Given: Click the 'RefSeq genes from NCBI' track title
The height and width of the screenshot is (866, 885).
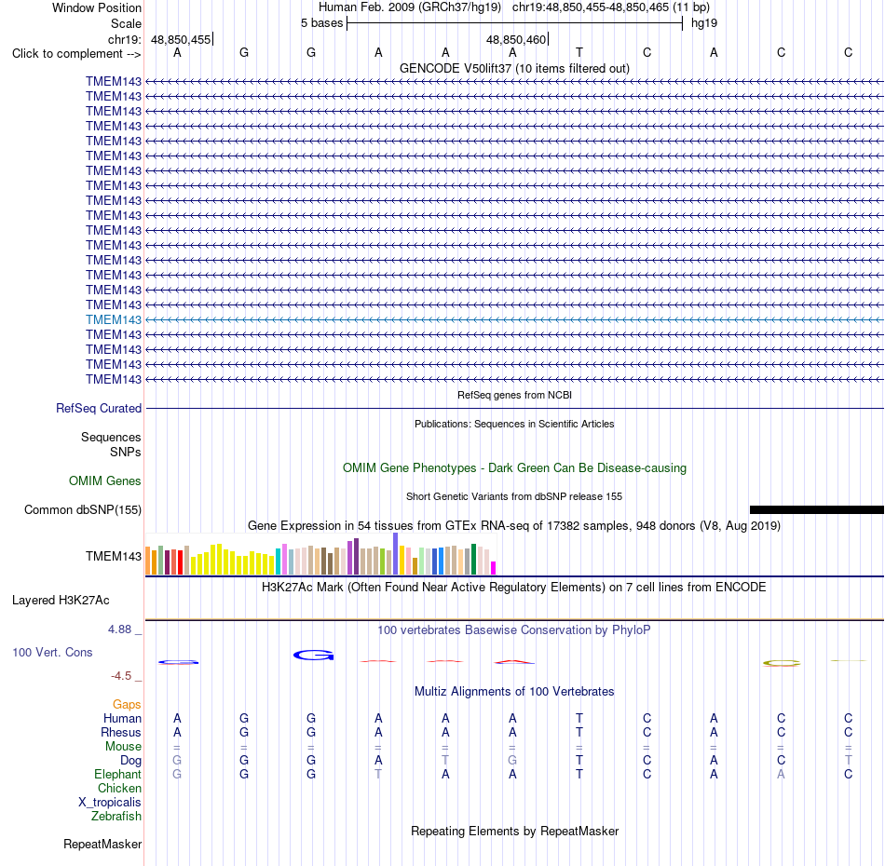Looking at the screenshot, I should coord(514,395).
